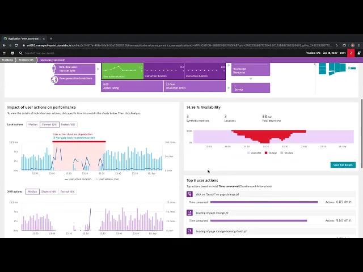
Task: Go forward using the browser forward arrow
Action: [x=10, y=45]
